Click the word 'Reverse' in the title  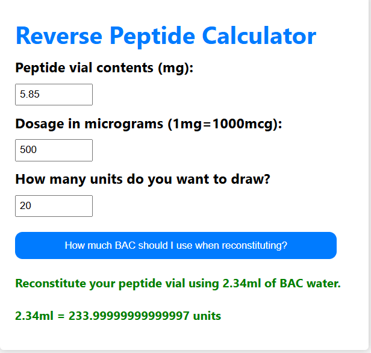tap(59, 36)
